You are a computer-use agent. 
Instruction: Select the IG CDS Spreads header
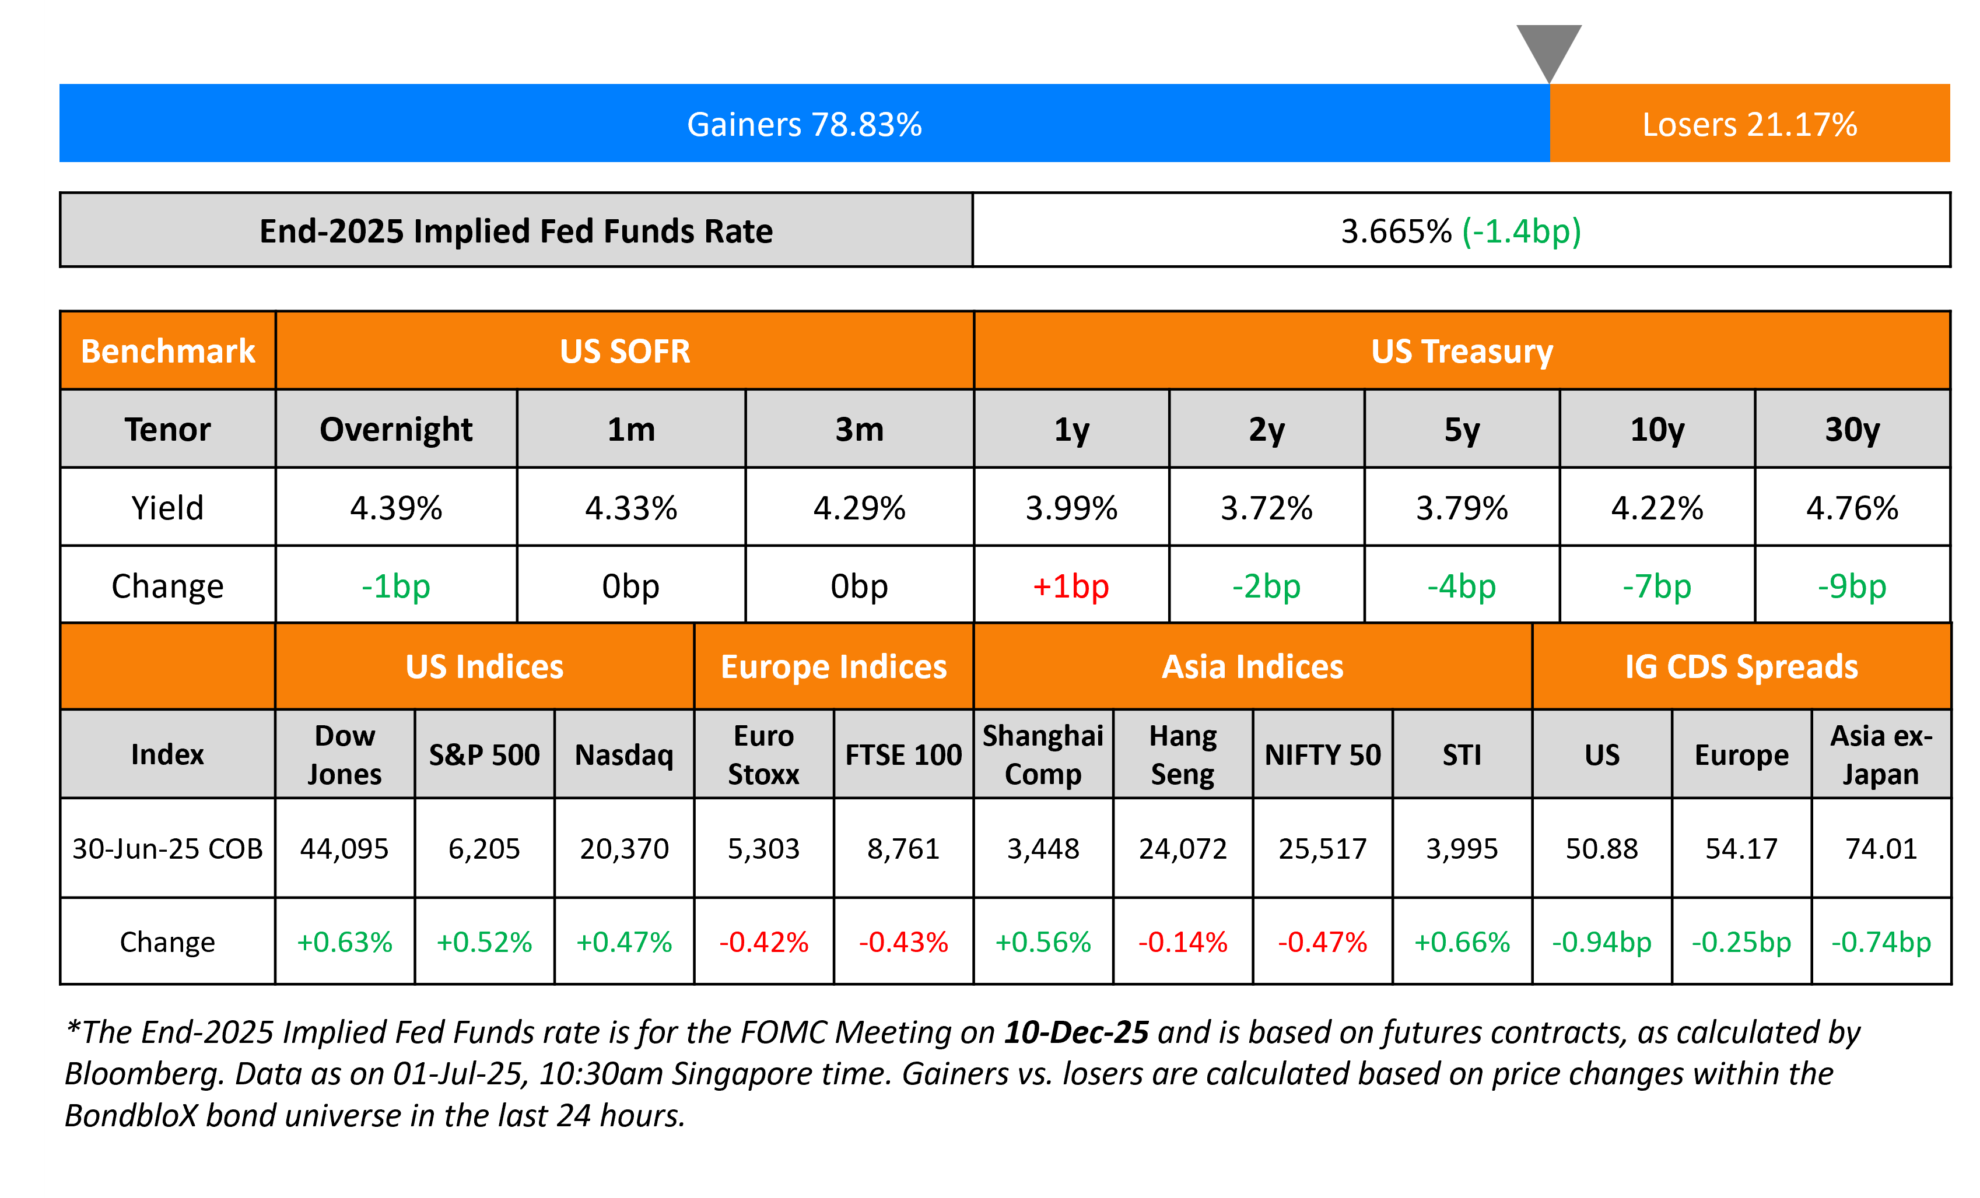pyautogui.click(x=1741, y=667)
